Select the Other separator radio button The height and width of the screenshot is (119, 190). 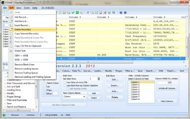(x=44, y=94)
